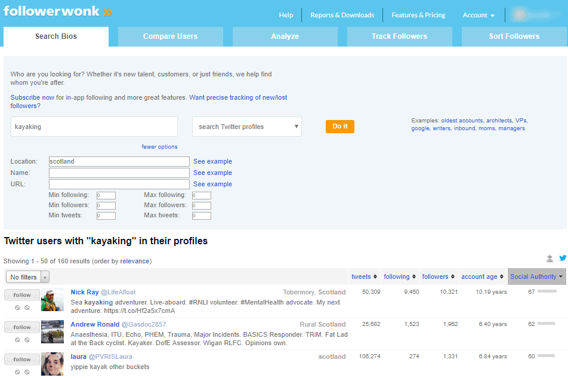Share results via the Twitter bird icon
The width and height of the screenshot is (568, 378).
[563, 257]
